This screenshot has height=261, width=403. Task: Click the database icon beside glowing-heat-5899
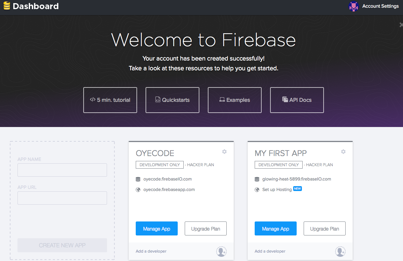coord(257,179)
